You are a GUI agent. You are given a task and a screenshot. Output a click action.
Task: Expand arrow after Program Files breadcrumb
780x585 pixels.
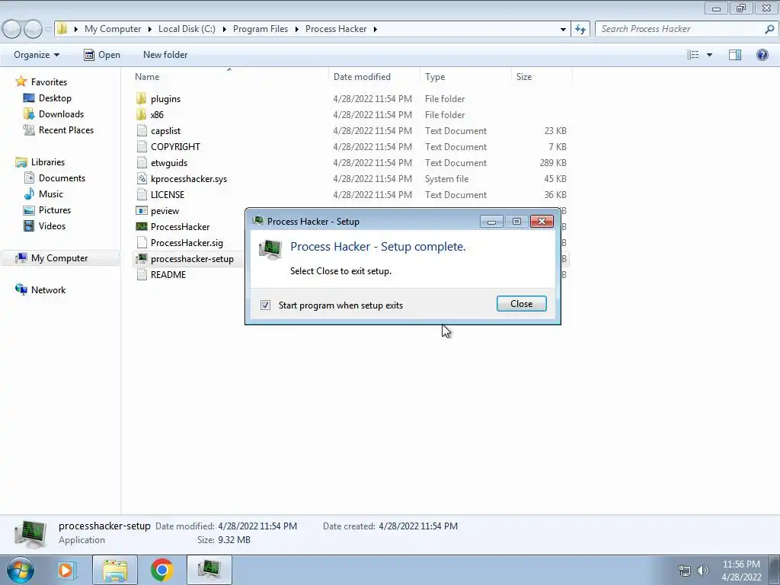click(296, 29)
